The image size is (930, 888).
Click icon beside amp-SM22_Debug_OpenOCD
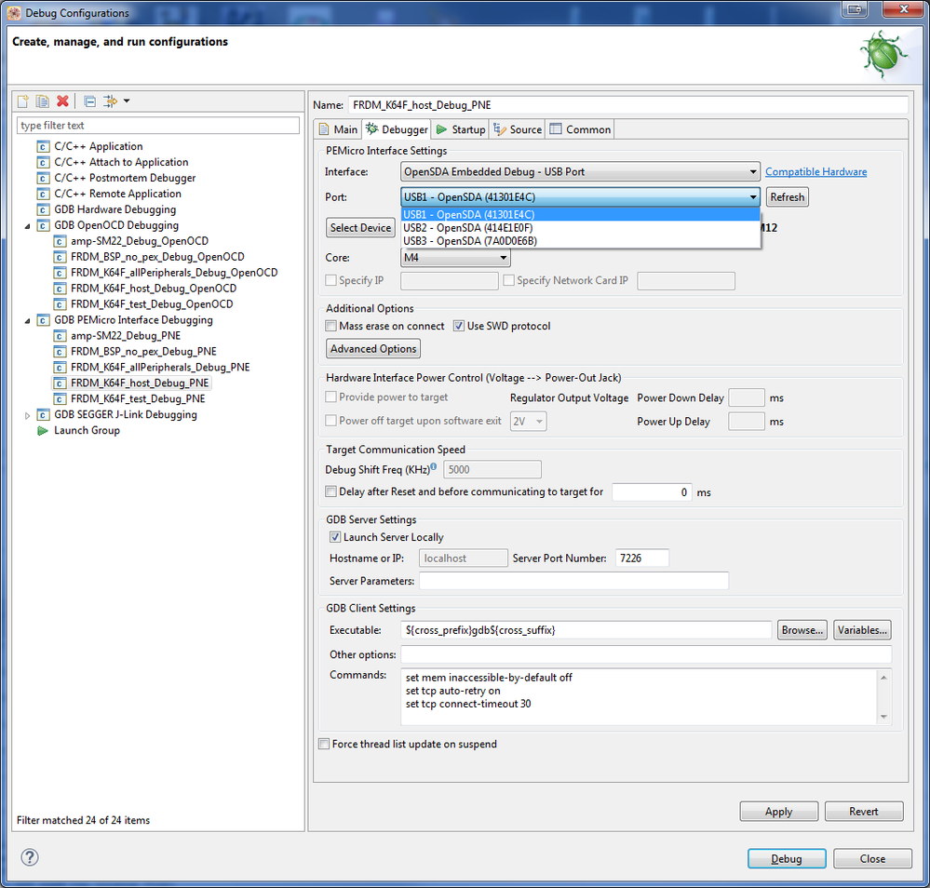[60, 241]
